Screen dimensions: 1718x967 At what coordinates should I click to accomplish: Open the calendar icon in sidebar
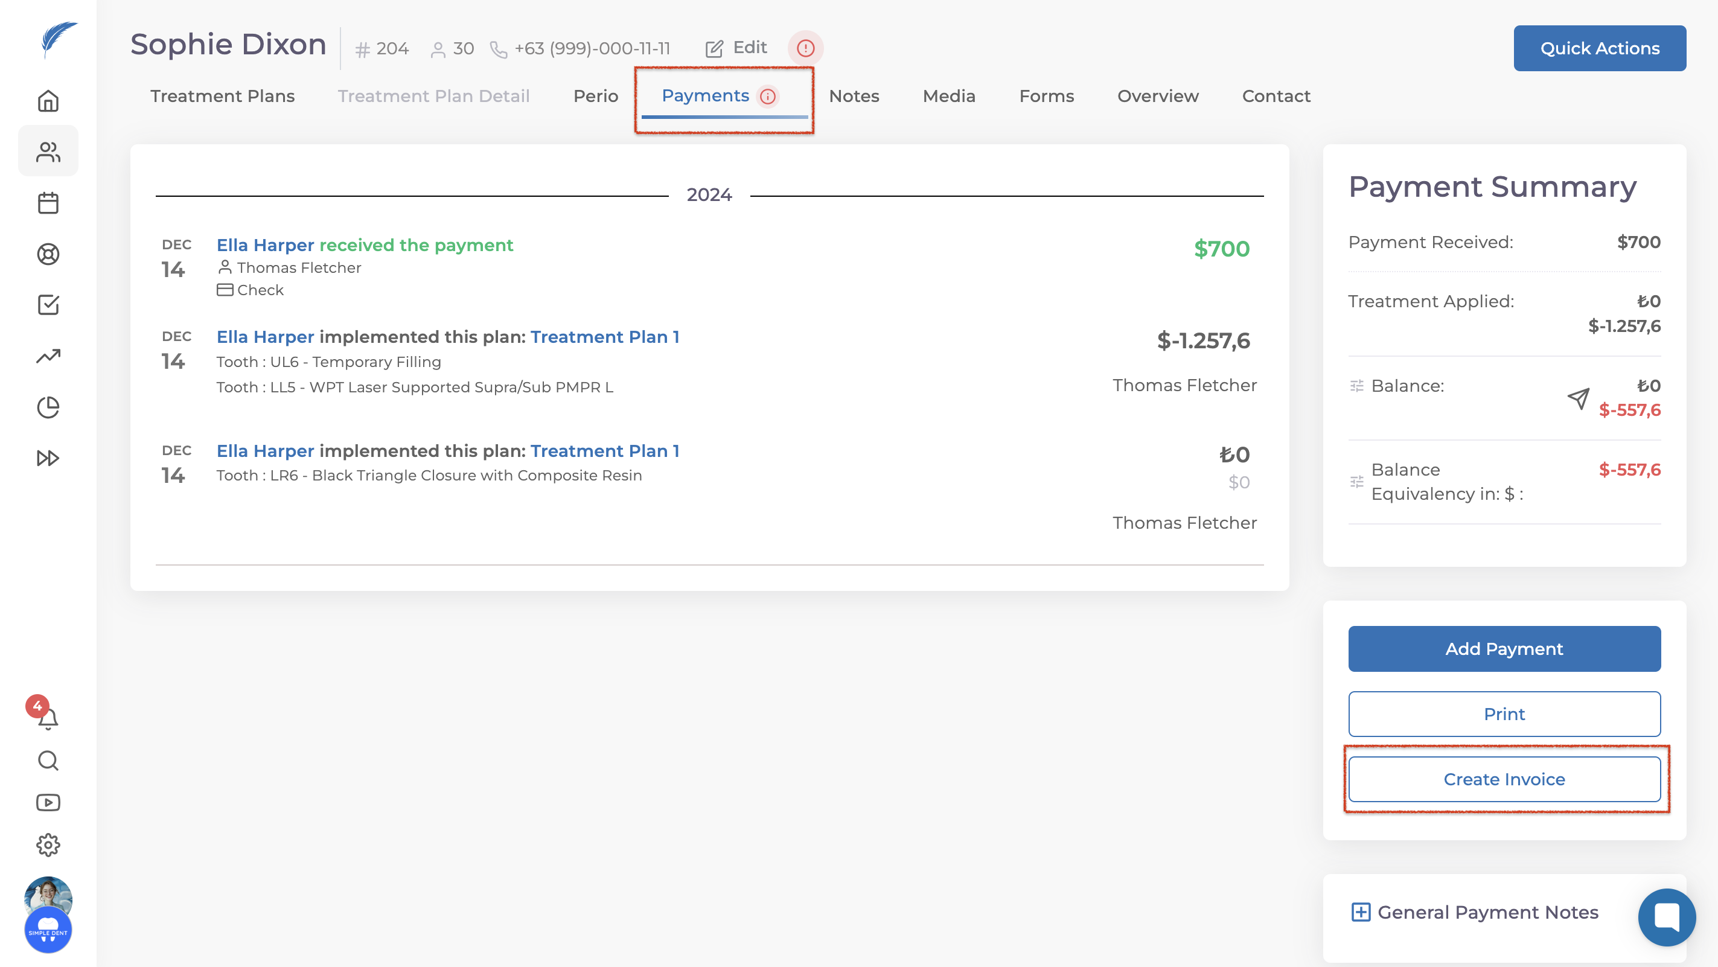point(48,203)
